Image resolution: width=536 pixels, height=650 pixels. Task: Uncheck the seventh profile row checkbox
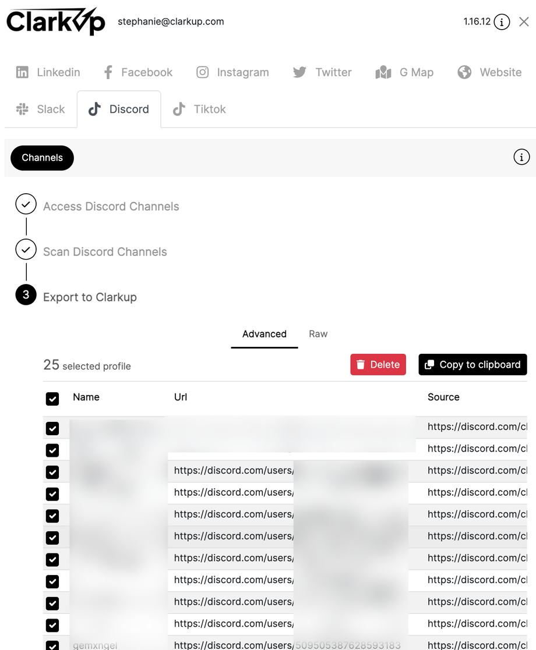pos(52,560)
